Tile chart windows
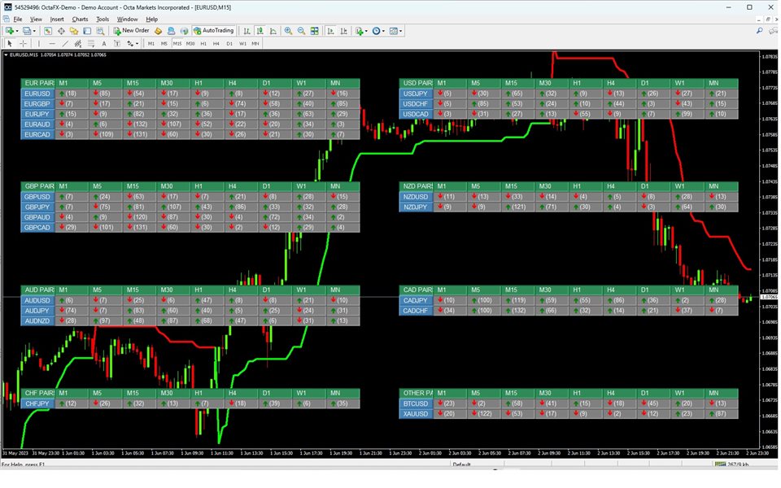The height and width of the screenshot is (488, 781). [x=314, y=31]
